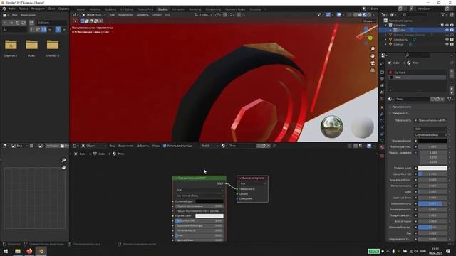This screenshot has width=456, height=256.
Task: Open the Справка menu
Action: (x=63, y=9)
